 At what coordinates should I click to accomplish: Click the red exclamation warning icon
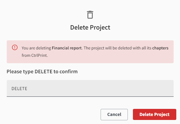(x=15, y=47)
